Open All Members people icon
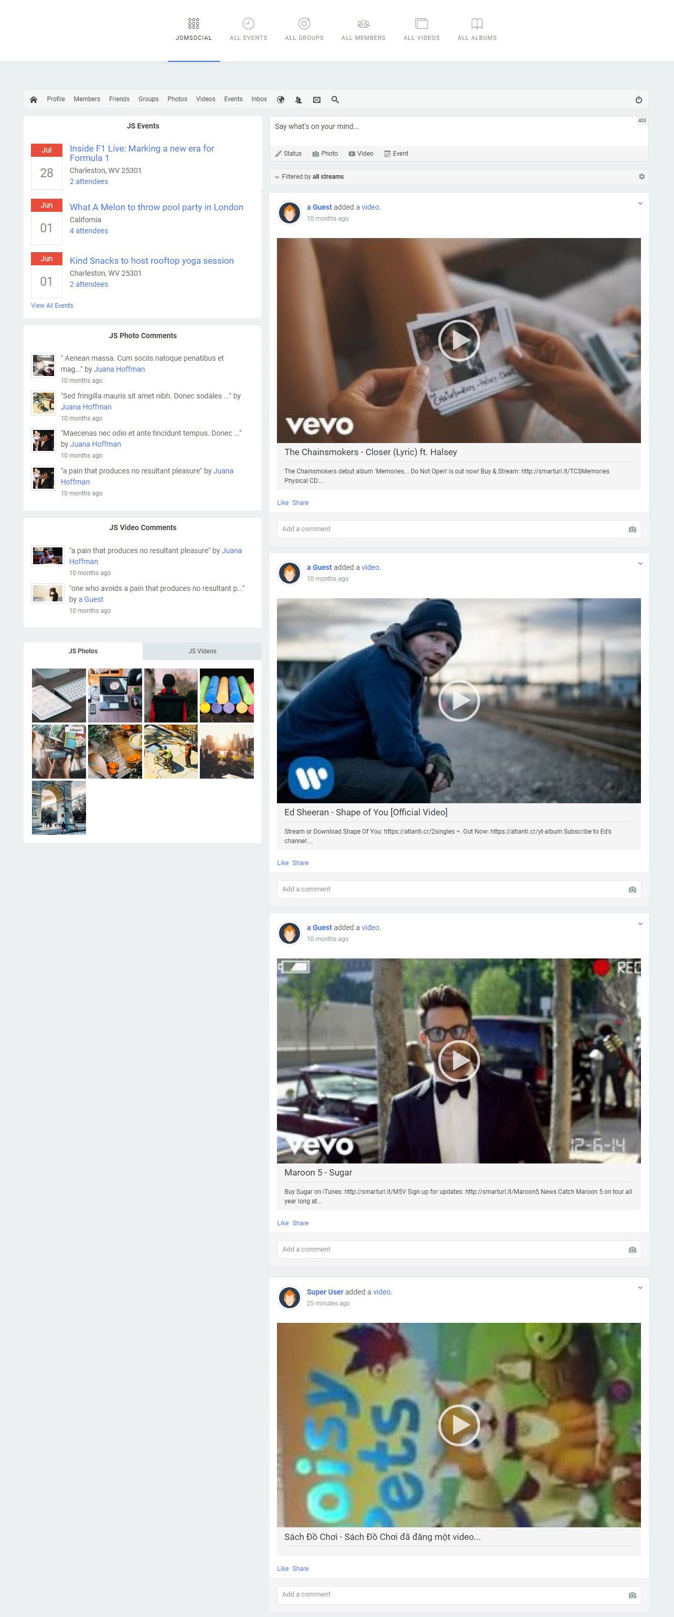 point(363,24)
